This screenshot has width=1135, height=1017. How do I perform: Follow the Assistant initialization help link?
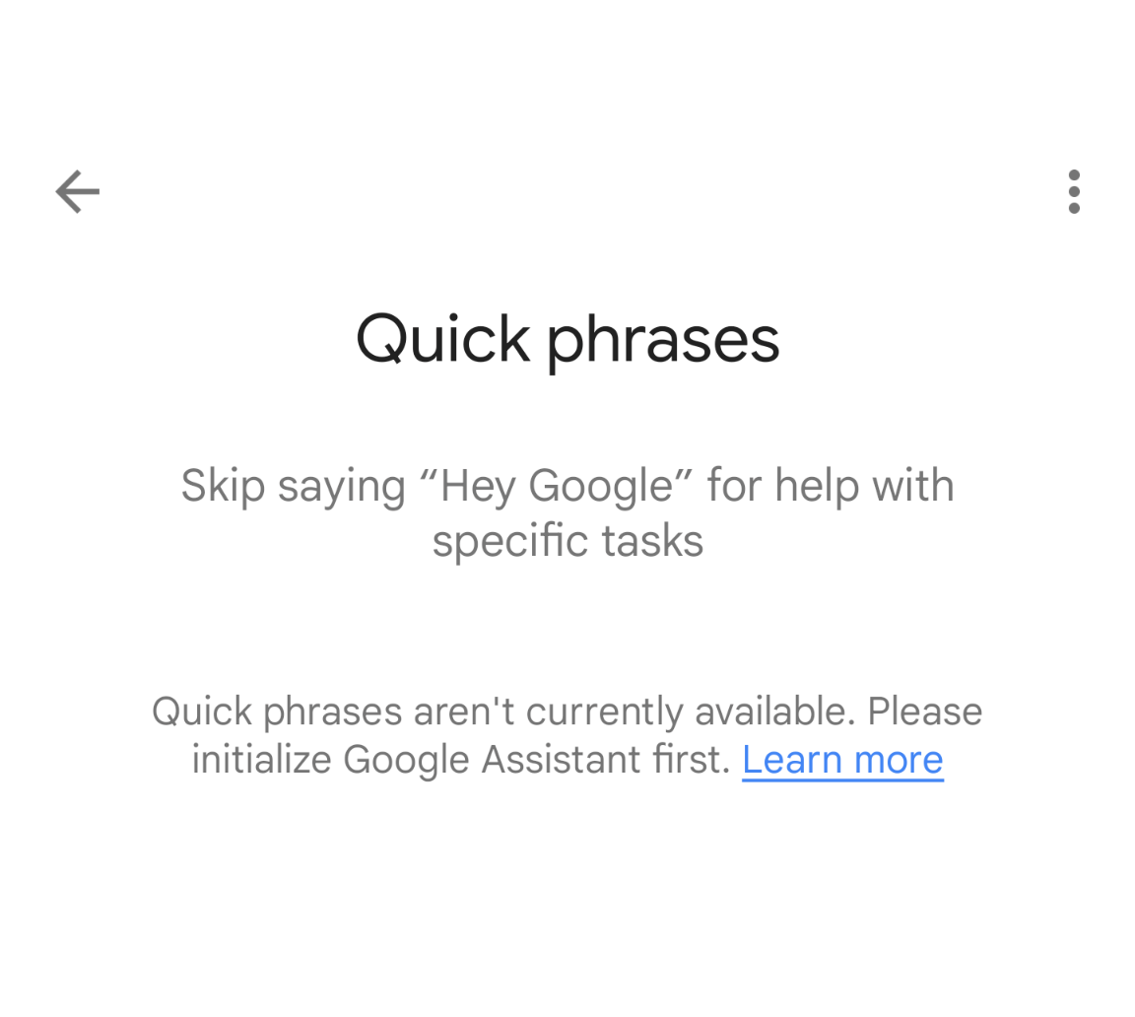coord(842,759)
